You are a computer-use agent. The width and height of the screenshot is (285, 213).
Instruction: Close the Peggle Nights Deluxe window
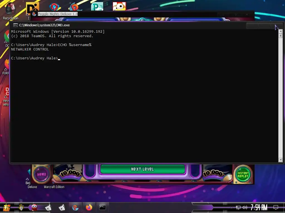point(247,14)
